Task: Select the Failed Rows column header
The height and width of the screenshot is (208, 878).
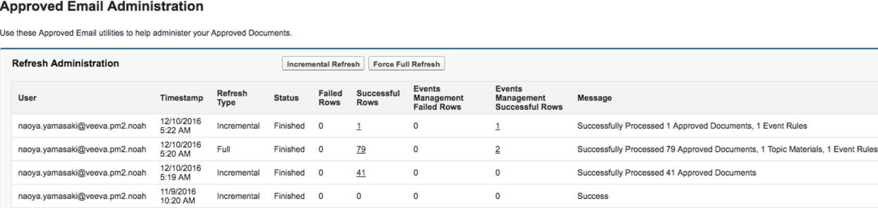Action: coord(330,98)
